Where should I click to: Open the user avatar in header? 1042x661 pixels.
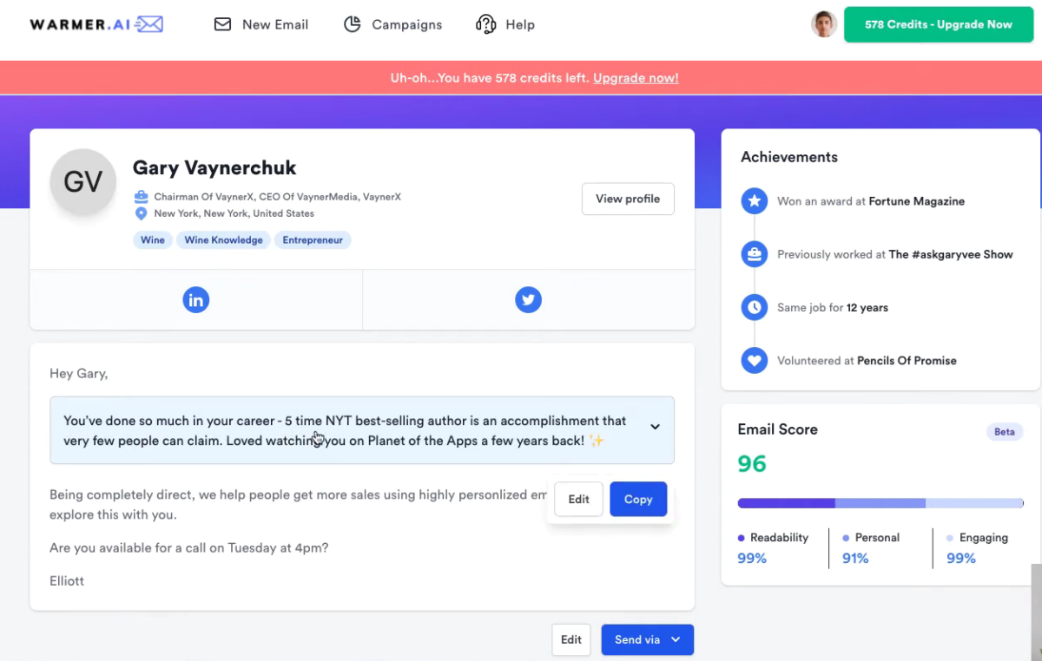click(x=823, y=24)
